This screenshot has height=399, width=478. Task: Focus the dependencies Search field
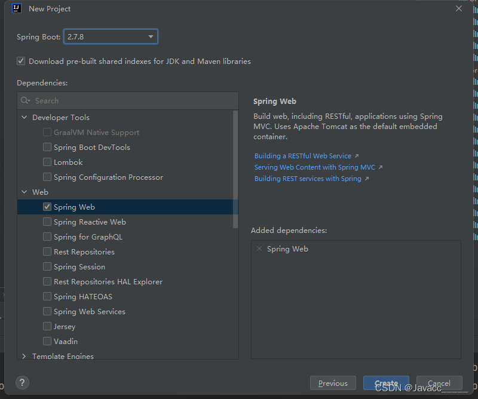pyautogui.click(x=128, y=100)
